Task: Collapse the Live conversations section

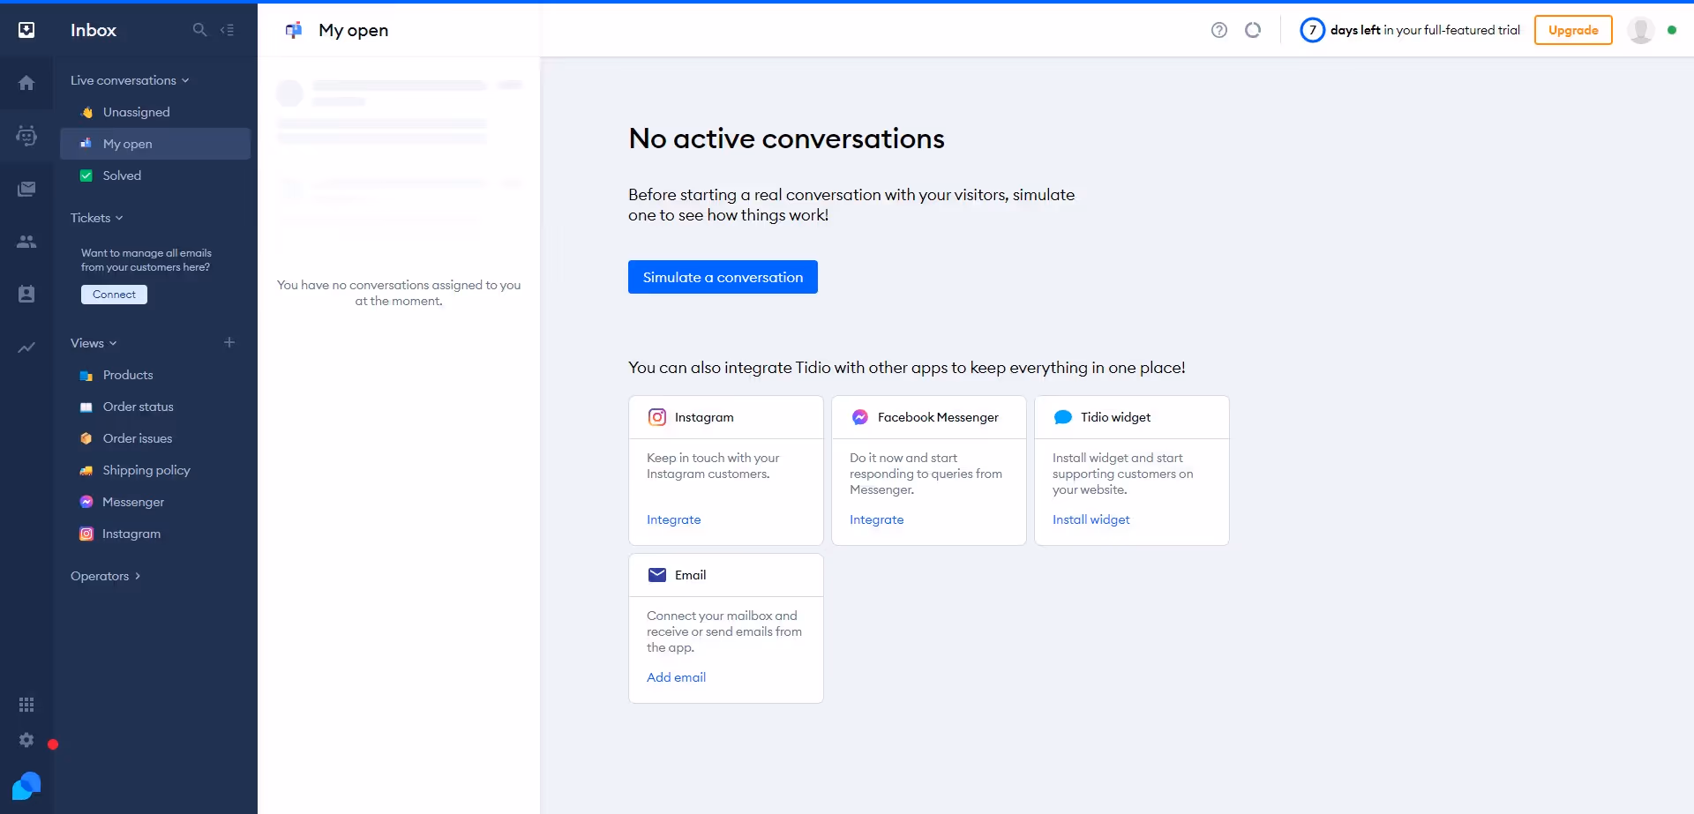Action: [x=130, y=80]
